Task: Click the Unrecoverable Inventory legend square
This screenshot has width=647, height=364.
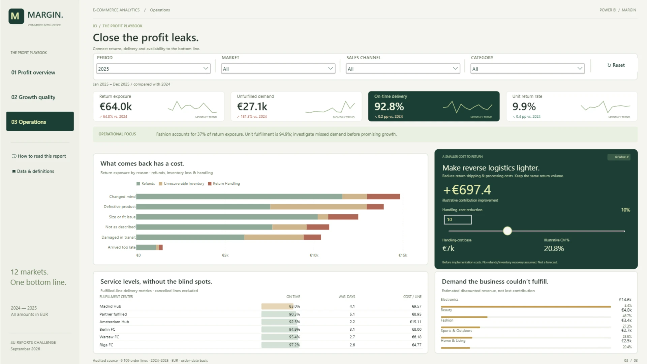Action: [160, 184]
